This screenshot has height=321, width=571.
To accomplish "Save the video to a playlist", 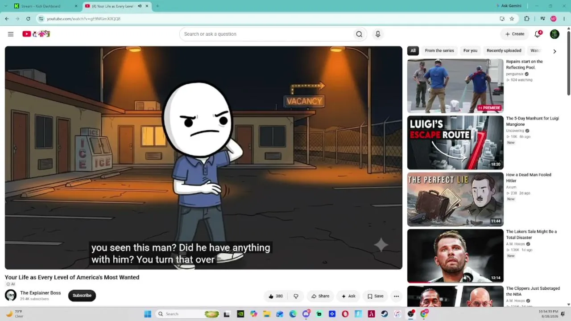I will (x=375, y=296).
